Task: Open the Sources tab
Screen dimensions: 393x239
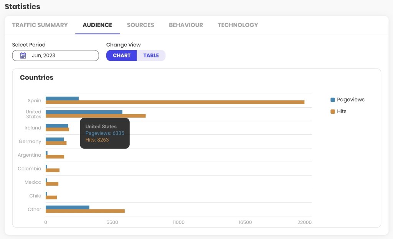Action: click(140, 25)
